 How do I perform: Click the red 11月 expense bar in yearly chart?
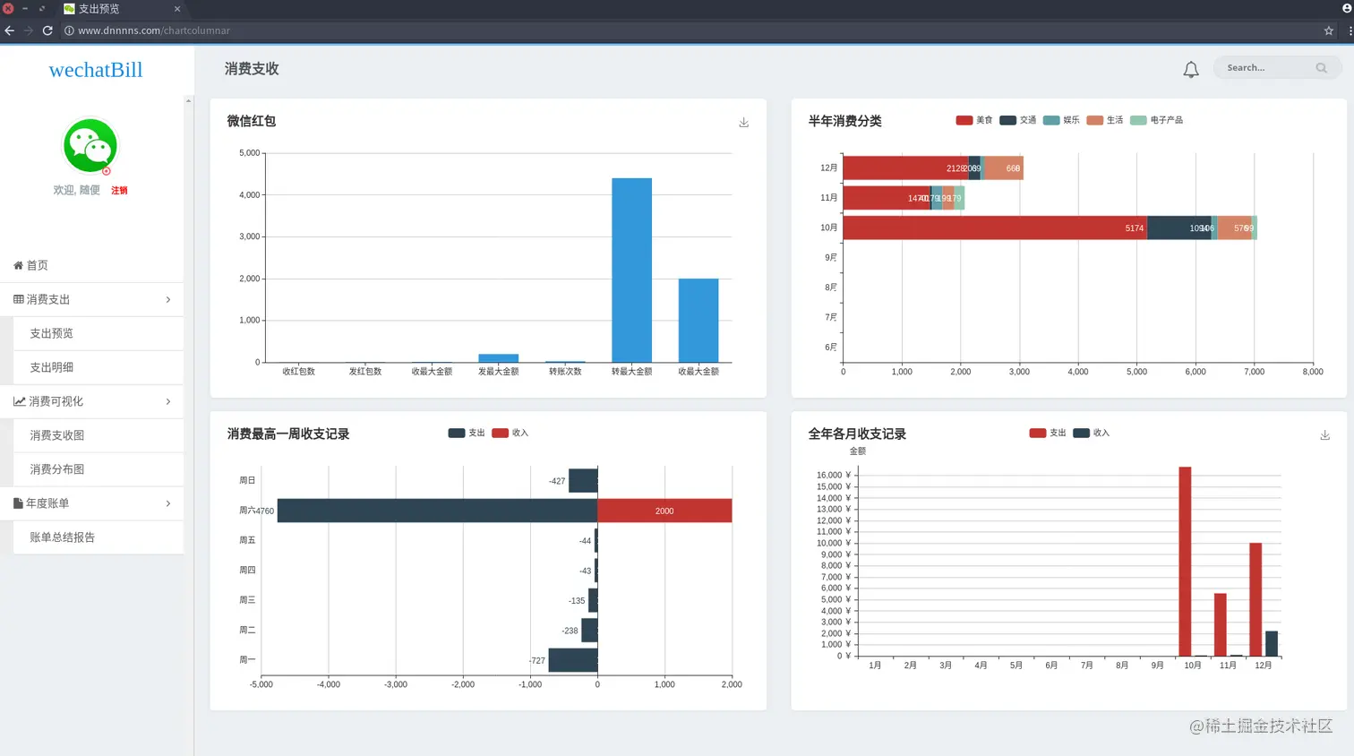pyautogui.click(x=1221, y=625)
